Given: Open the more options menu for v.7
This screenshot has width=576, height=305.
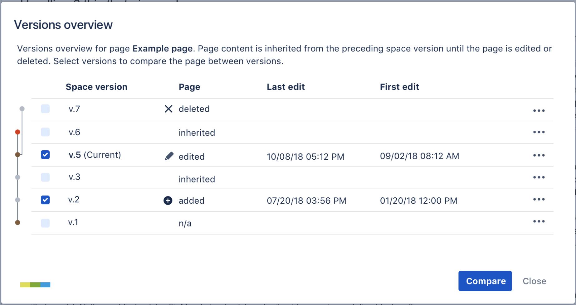Looking at the screenshot, I should tap(539, 111).
